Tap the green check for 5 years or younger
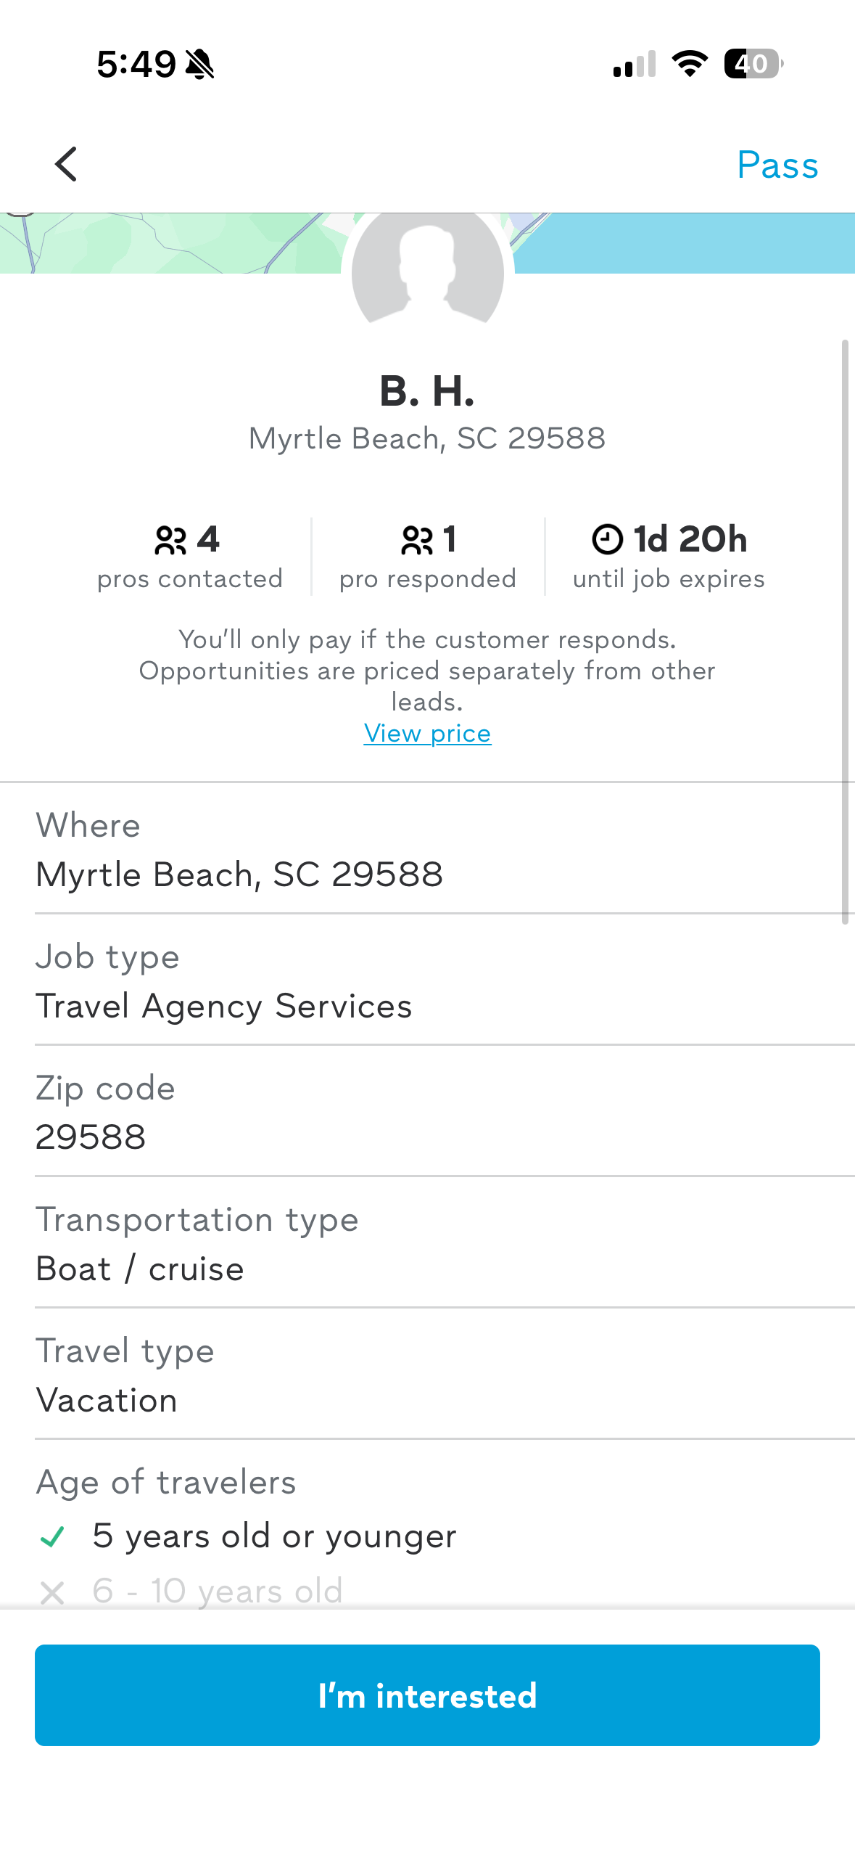The height and width of the screenshot is (1855, 855). (x=52, y=1536)
